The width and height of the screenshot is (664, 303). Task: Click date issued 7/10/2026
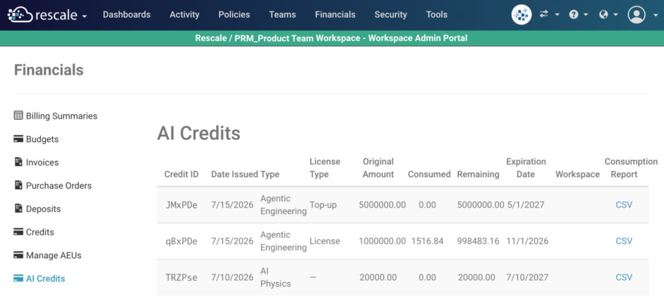pyautogui.click(x=232, y=278)
